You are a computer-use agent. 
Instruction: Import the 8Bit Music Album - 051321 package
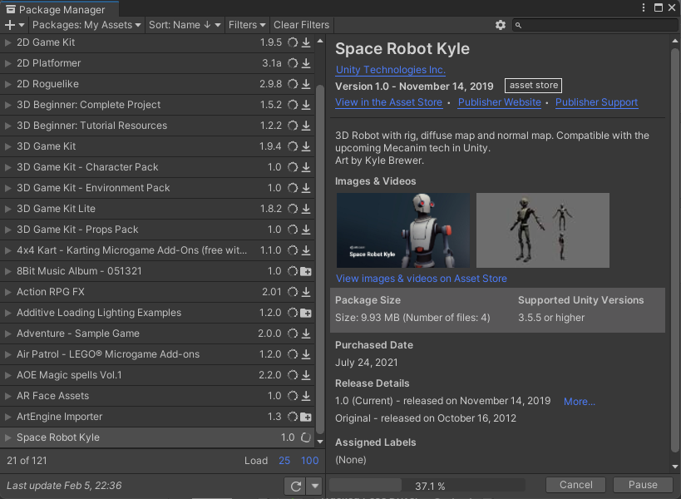tap(306, 271)
